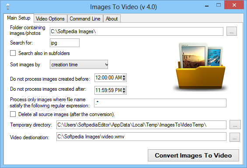
Task: Click the images folder path field
Action: coord(136,31)
